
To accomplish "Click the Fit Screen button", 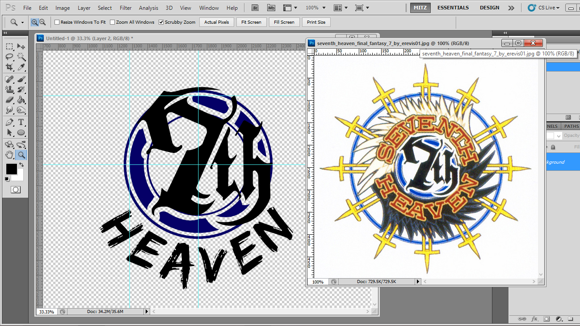I will point(251,22).
